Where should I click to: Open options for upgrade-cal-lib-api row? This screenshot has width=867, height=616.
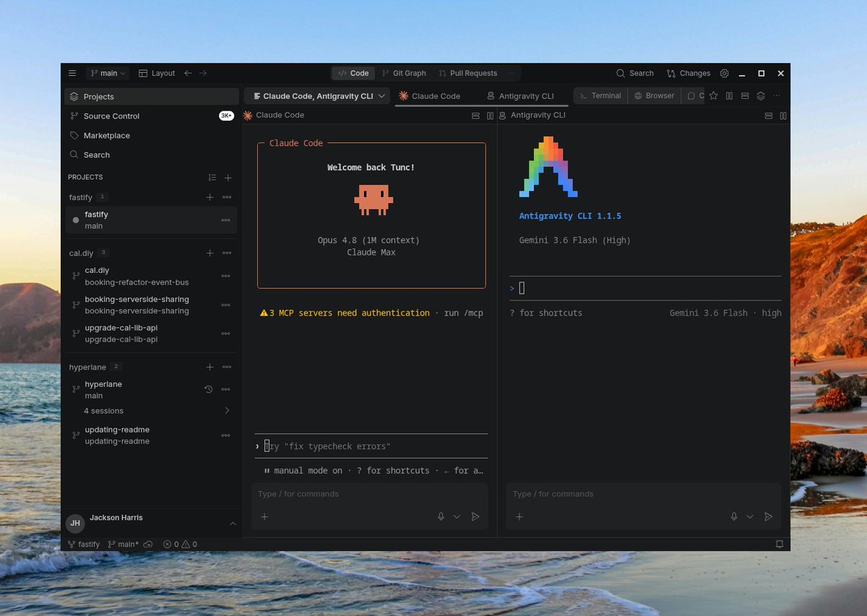pos(225,333)
